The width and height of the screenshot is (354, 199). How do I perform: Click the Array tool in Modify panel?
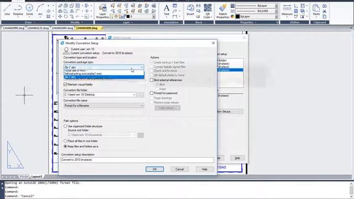point(77,6)
